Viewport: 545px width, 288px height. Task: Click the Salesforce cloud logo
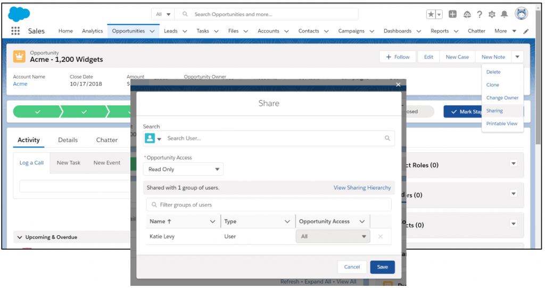pos(19,14)
